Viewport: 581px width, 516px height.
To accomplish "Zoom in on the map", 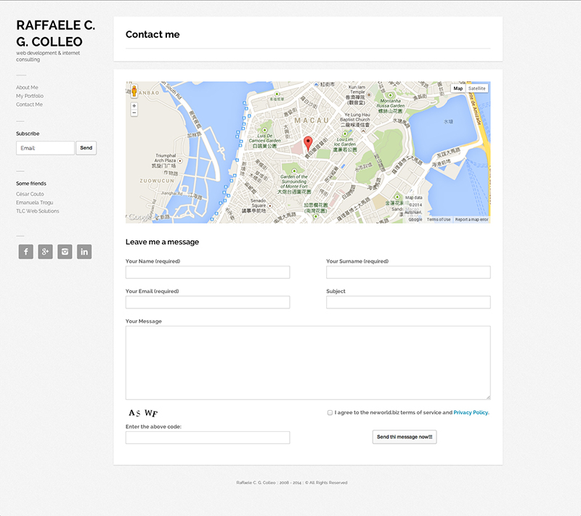I will point(134,106).
